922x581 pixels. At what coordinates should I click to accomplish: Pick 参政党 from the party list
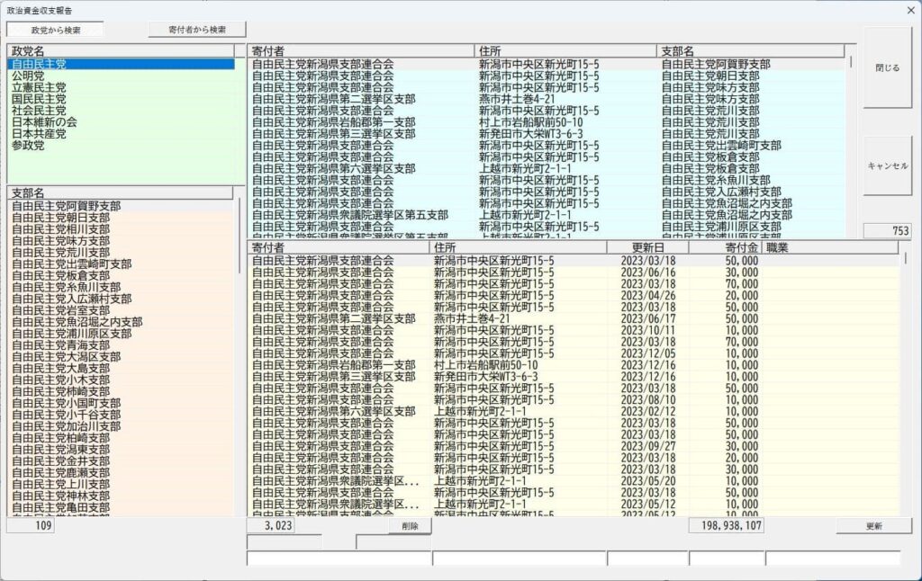(28, 146)
